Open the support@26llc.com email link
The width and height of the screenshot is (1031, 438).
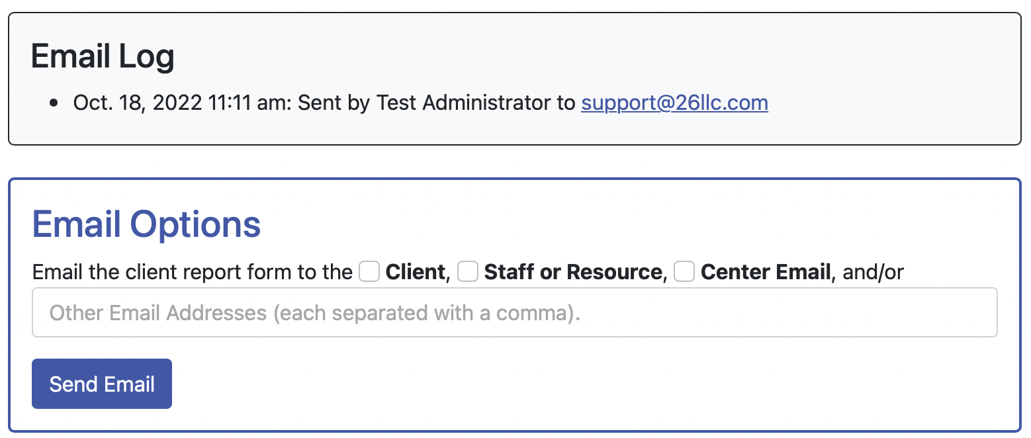tap(674, 103)
